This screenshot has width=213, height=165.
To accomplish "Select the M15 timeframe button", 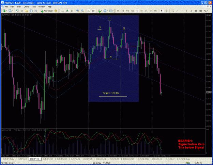I will 127,11.
